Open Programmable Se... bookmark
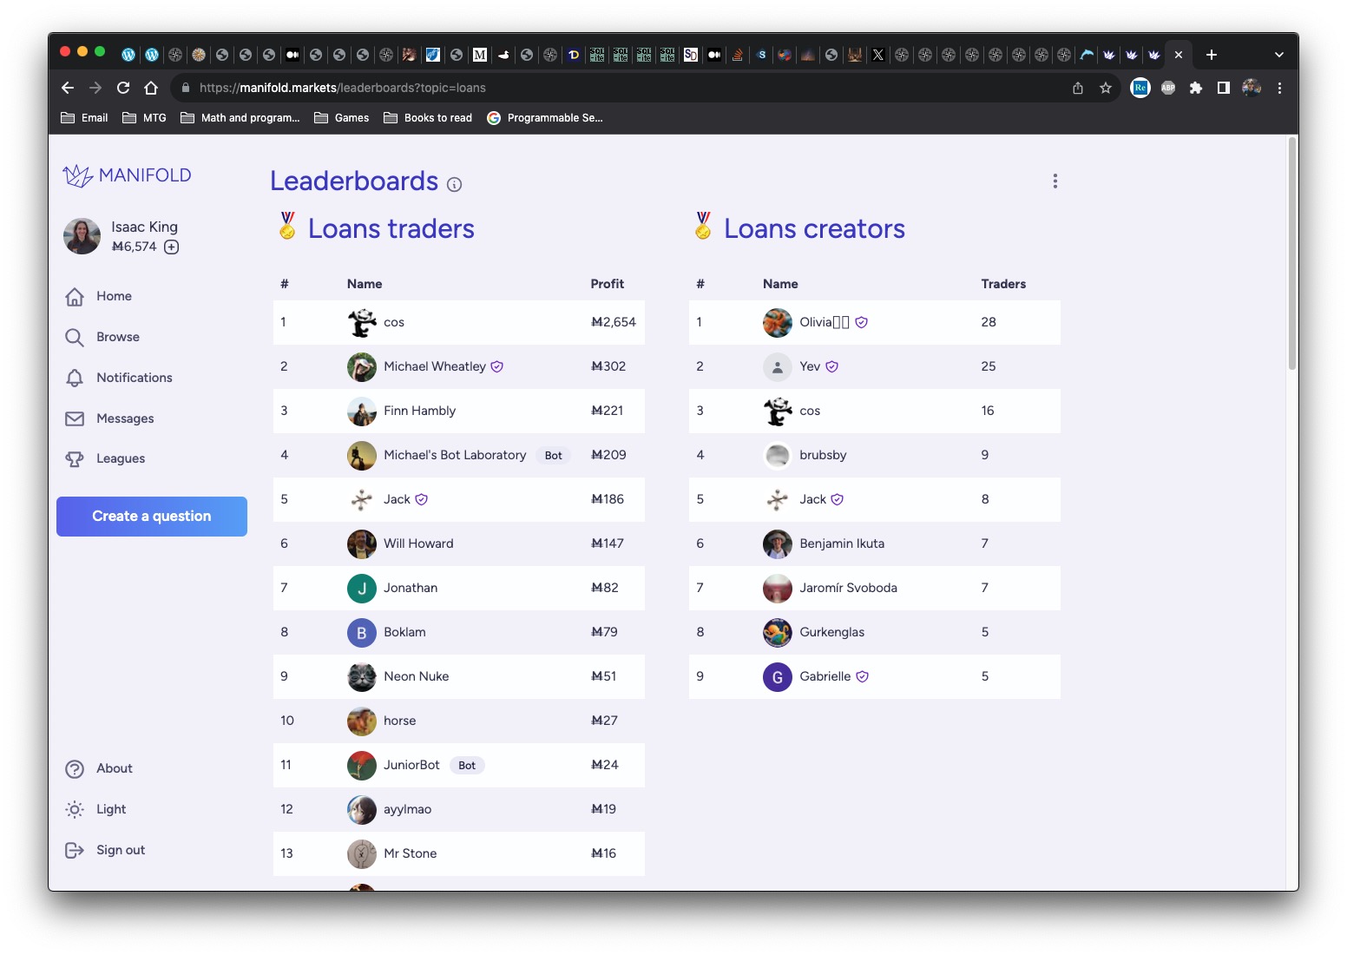1347x955 pixels. click(545, 118)
